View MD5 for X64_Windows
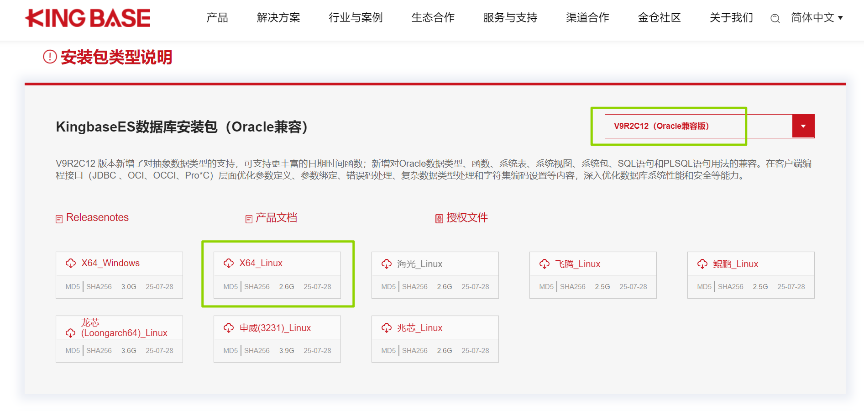864x411 pixels. click(73, 287)
